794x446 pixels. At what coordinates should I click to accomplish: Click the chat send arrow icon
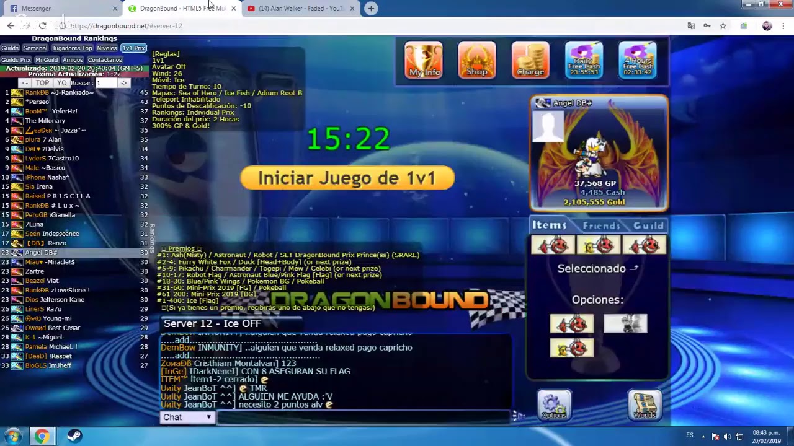[518, 416]
